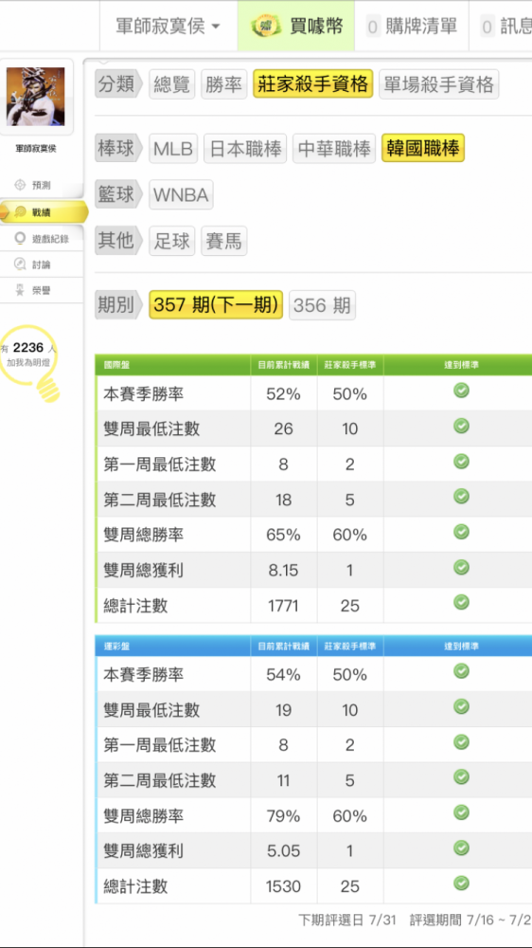Select the 356 期 period option
Screen dimensions: 532x948
[322, 305]
